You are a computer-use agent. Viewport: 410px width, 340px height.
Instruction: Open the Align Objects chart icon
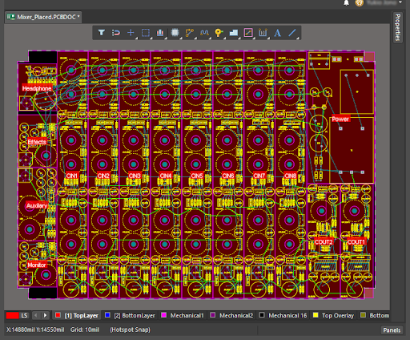coord(160,33)
